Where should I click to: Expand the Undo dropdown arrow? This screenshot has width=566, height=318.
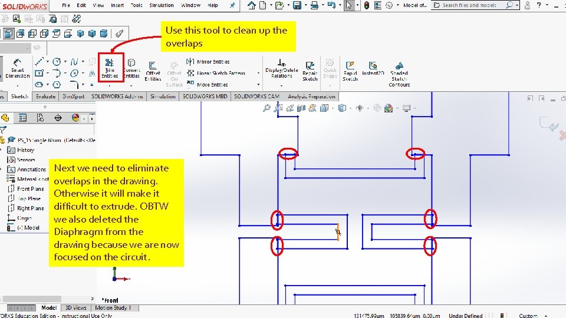pos(340,5)
